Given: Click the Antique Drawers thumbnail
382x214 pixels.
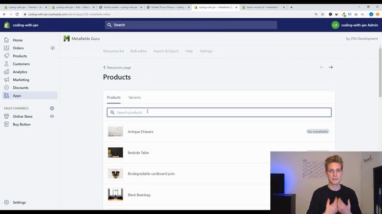Looking at the screenshot, I should point(115,131).
